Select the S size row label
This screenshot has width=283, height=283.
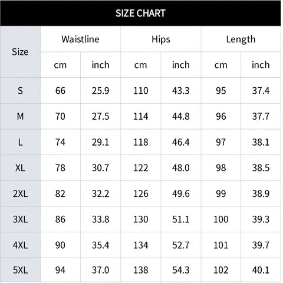click(x=20, y=91)
